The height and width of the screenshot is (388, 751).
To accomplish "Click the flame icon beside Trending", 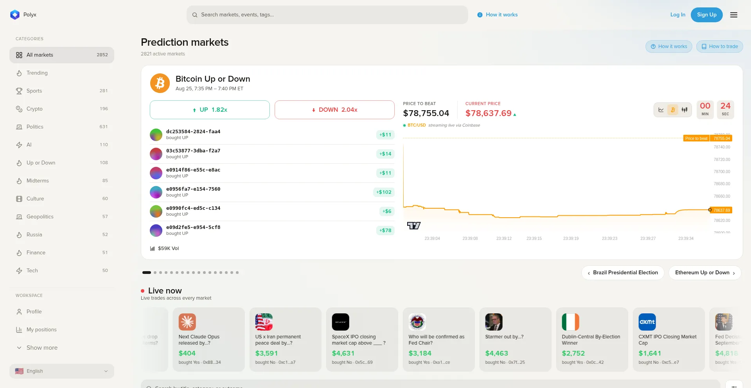I will [x=19, y=73].
